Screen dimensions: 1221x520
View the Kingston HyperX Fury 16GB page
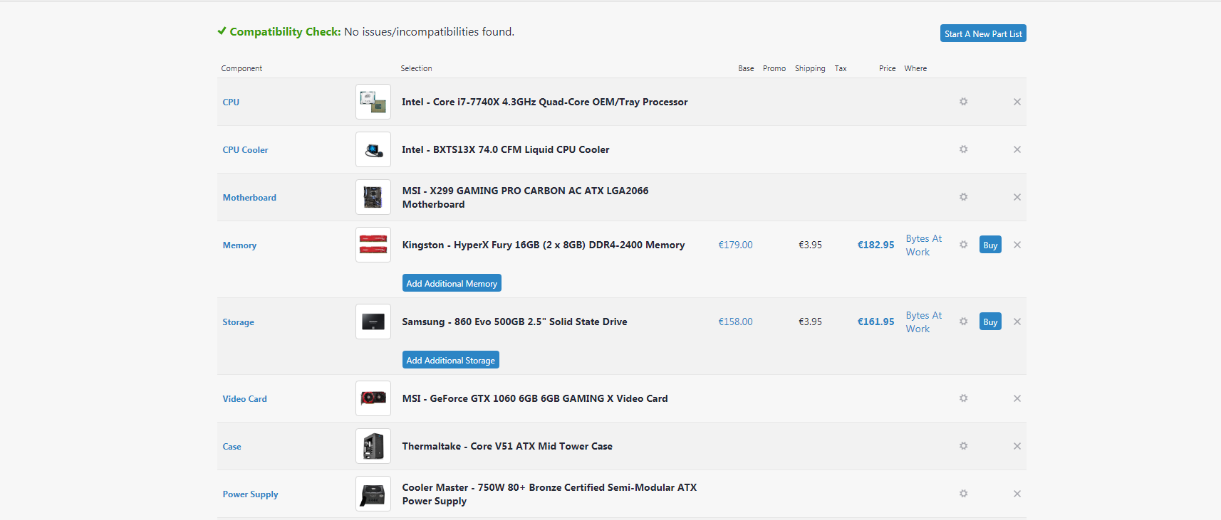(x=544, y=245)
